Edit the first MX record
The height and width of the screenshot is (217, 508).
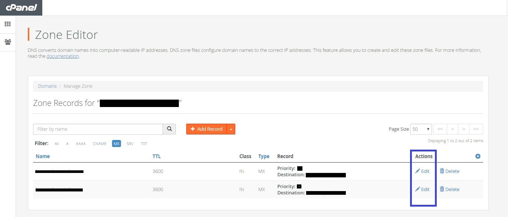(x=422, y=171)
